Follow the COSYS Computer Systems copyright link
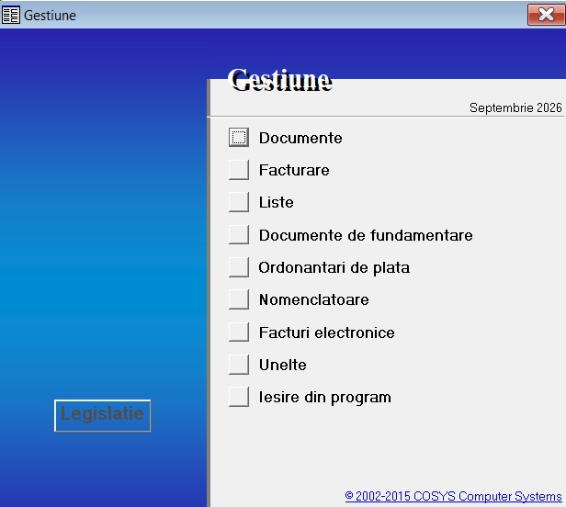The width and height of the screenshot is (566, 507). click(453, 496)
